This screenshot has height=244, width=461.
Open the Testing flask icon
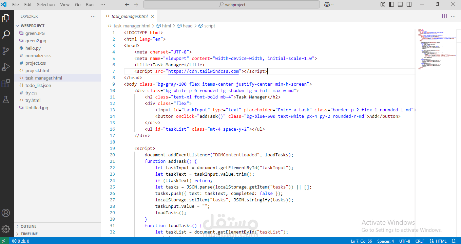tap(6, 99)
